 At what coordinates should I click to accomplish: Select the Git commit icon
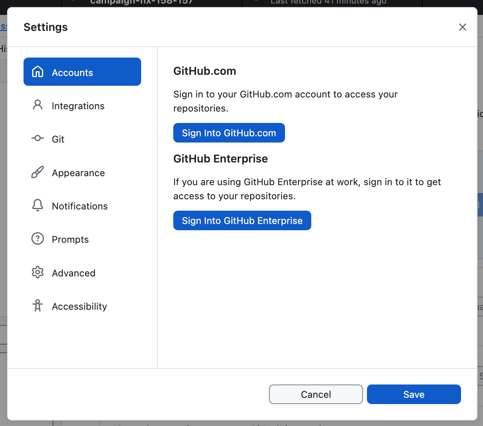(x=37, y=138)
